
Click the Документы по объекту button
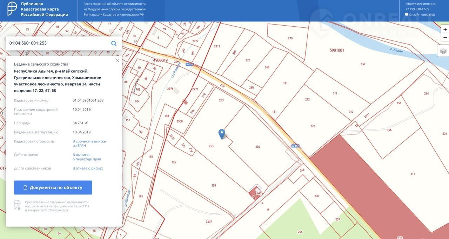point(53,187)
